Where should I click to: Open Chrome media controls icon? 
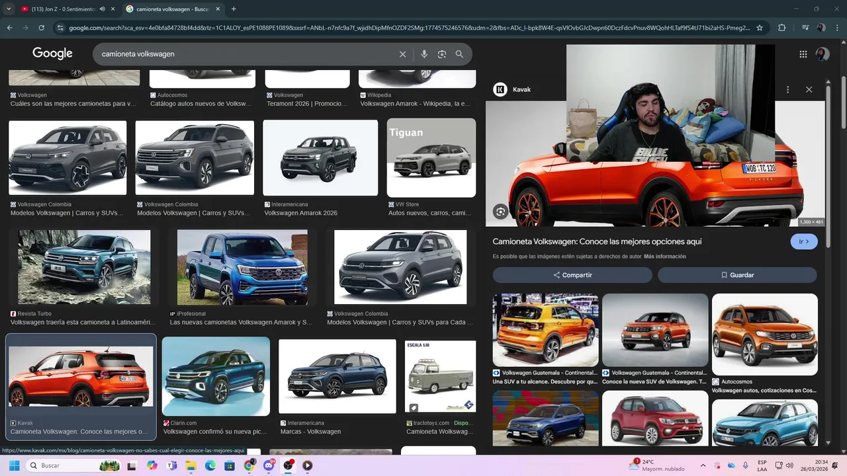805,28
